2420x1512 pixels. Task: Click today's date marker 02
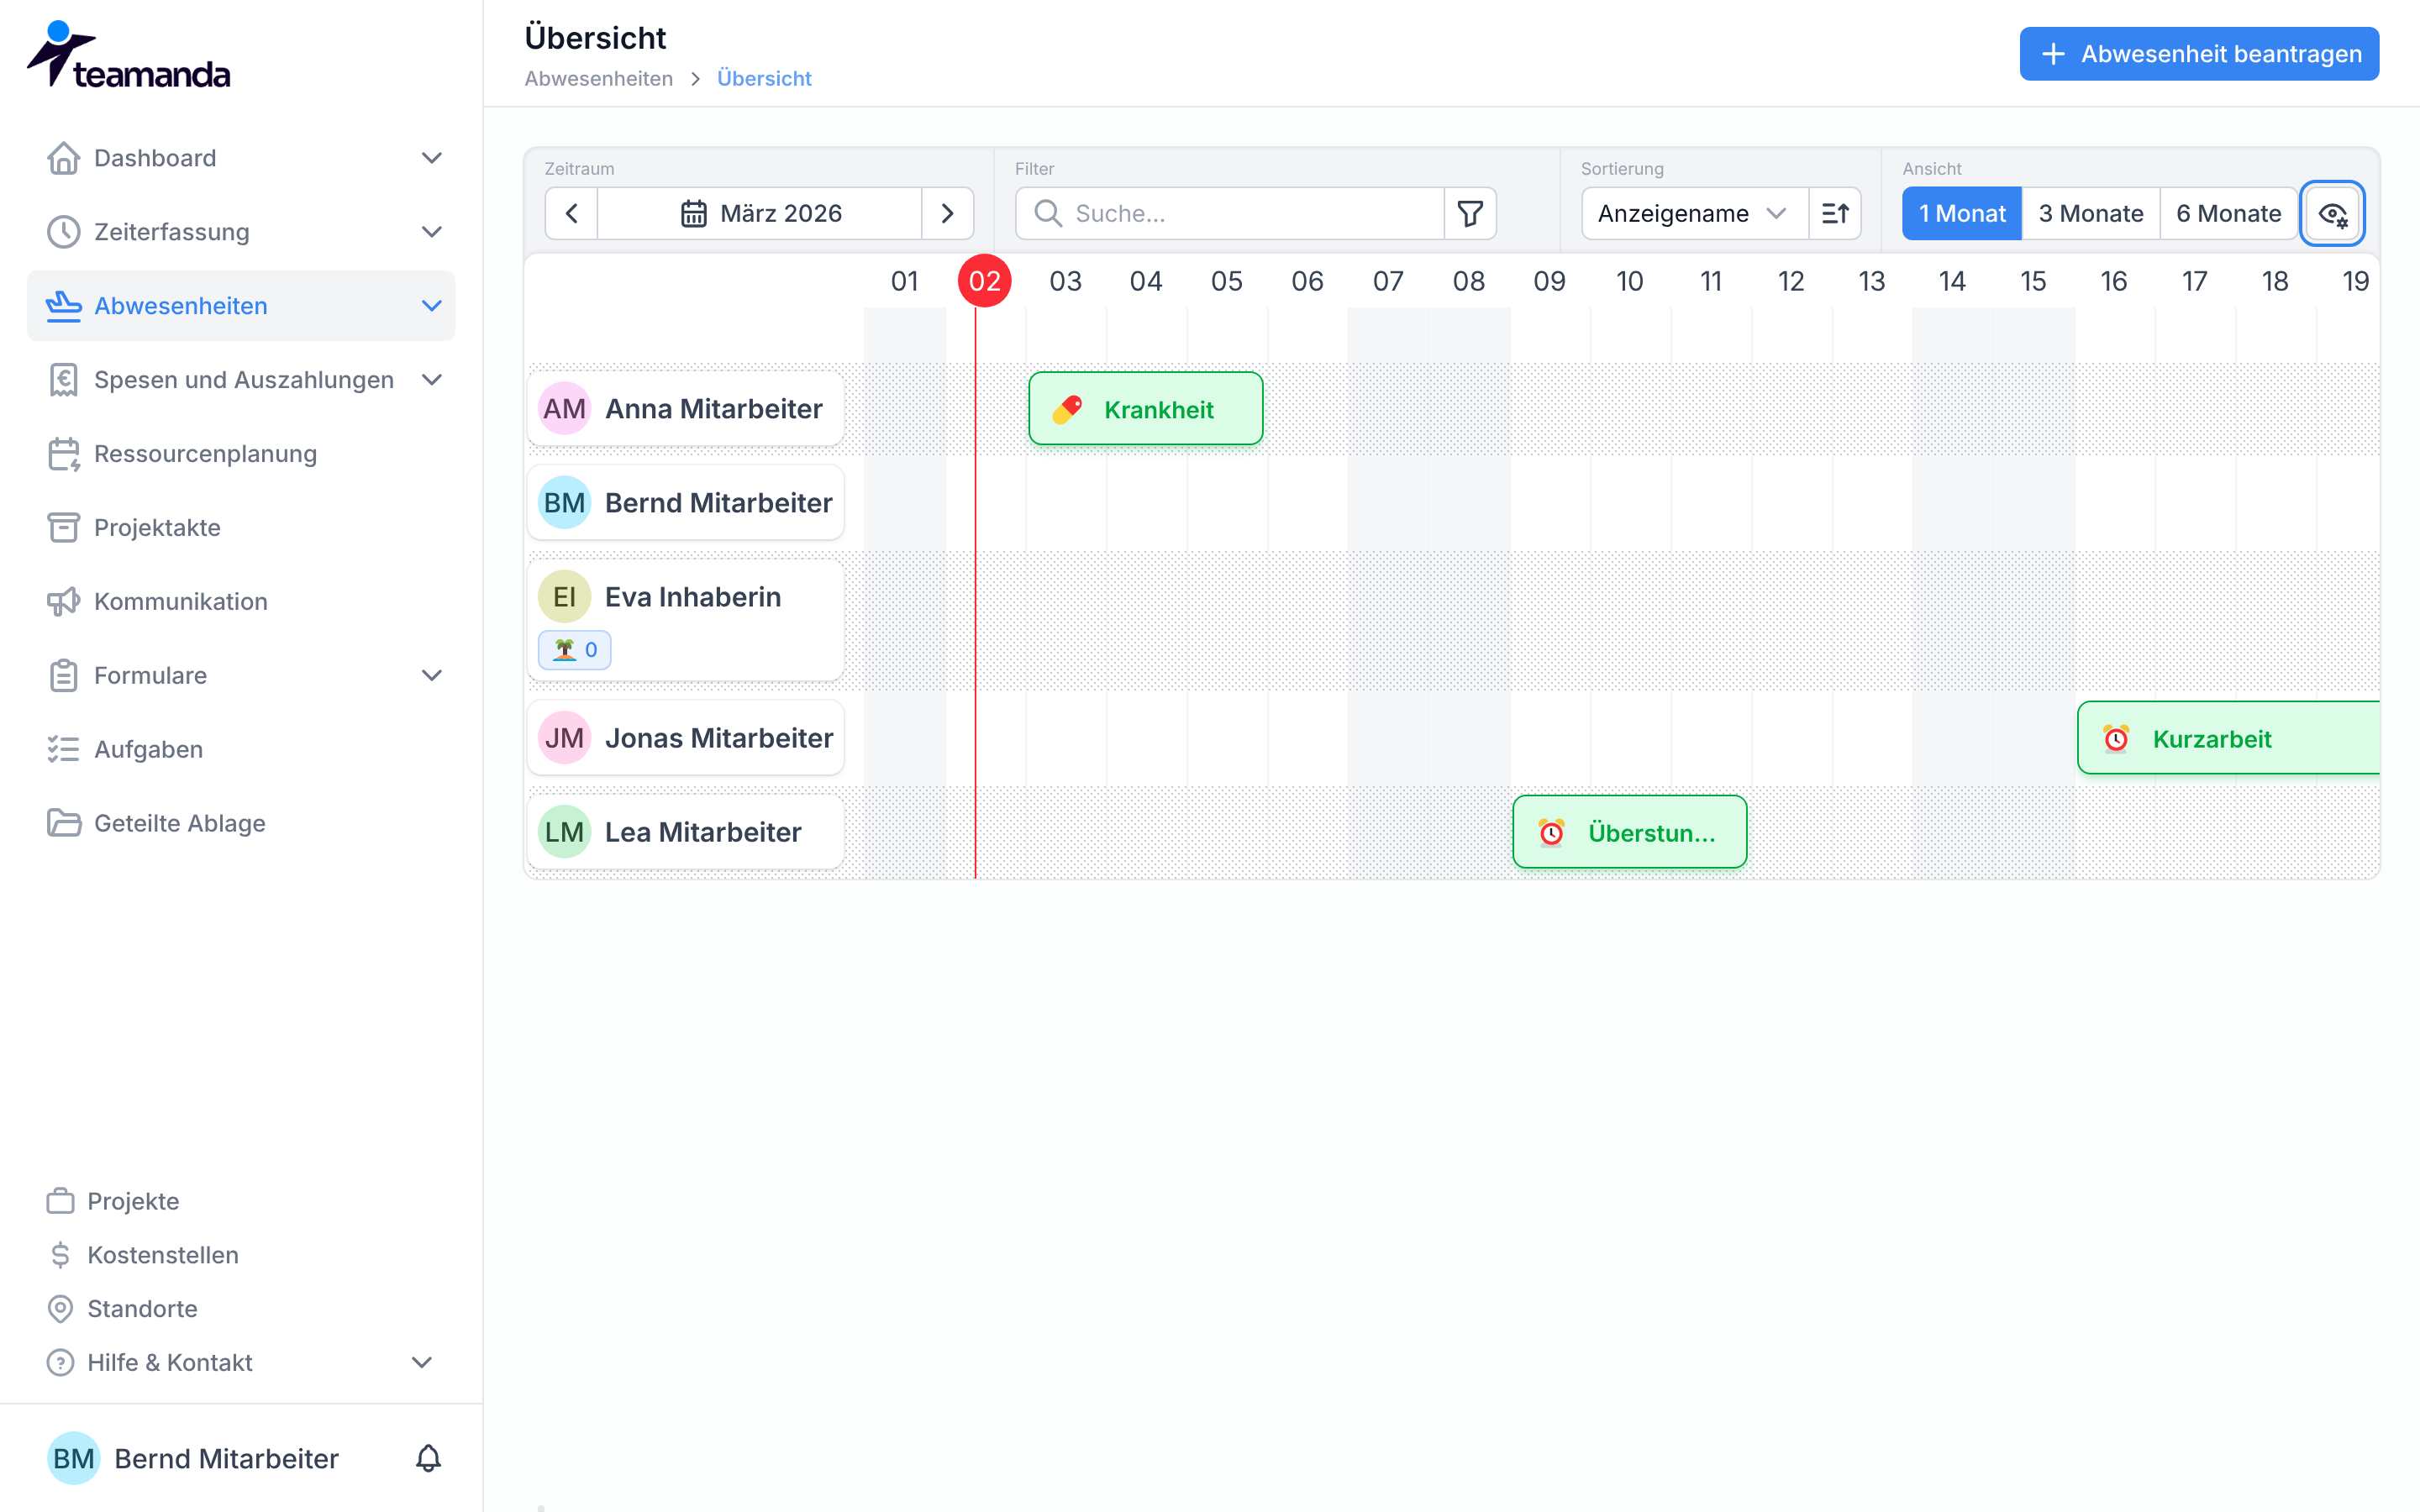coord(985,281)
